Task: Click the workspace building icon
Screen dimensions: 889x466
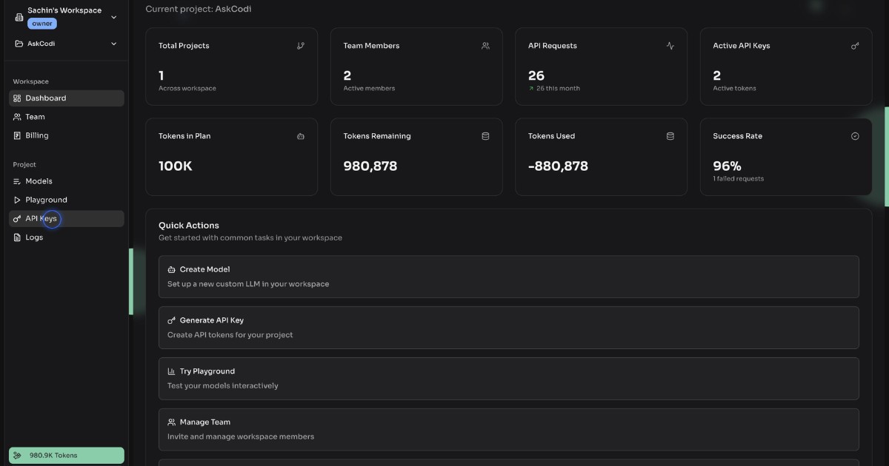Action: click(x=19, y=17)
